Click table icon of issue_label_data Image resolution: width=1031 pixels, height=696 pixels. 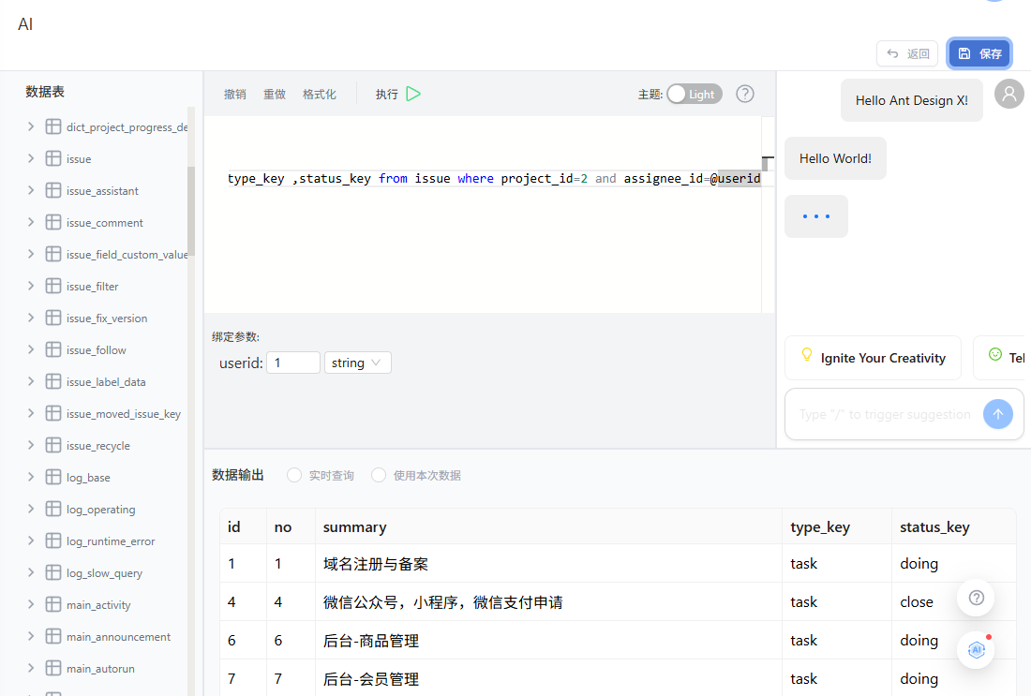[x=53, y=382]
